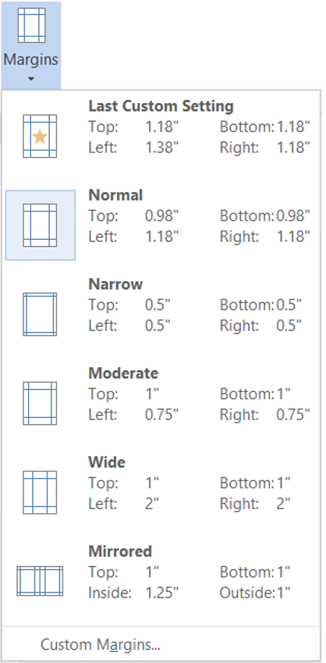Click the Margins page icon in the ribbon
The image size is (326, 663).
point(31,27)
